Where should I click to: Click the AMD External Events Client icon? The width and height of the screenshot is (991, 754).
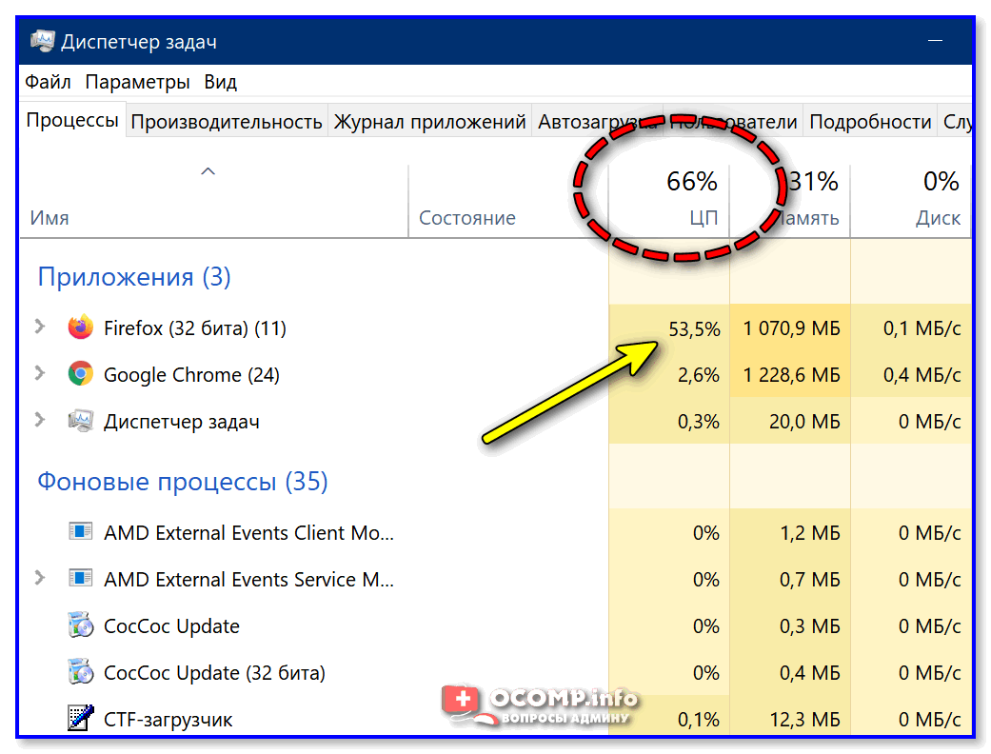(81, 533)
